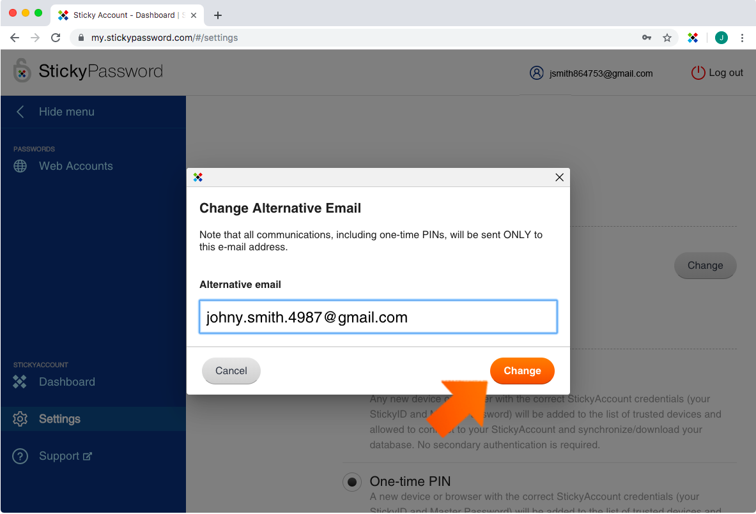The image size is (756, 514).
Task: Select the One-time PIN radio button
Action: 352,481
